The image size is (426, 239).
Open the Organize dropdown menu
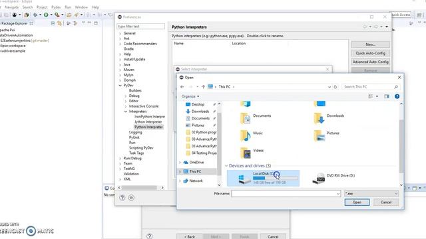pyautogui.click(x=190, y=96)
